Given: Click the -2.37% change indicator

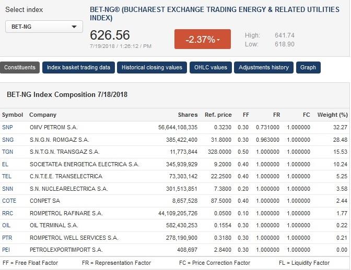Looking at the screenshot, I should point(203,39).
